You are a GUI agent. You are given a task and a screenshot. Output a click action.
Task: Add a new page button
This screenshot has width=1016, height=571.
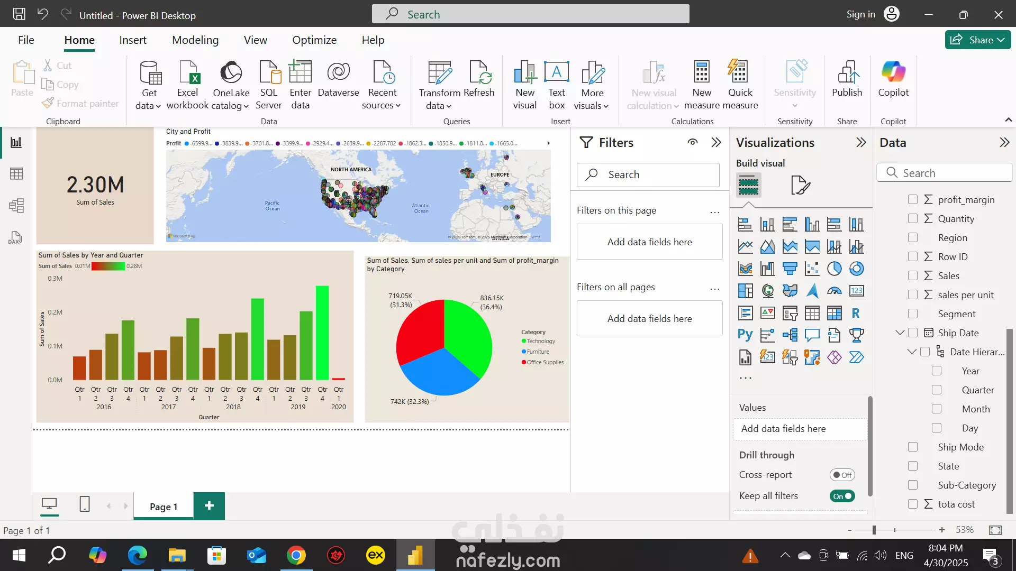point(209,506)
